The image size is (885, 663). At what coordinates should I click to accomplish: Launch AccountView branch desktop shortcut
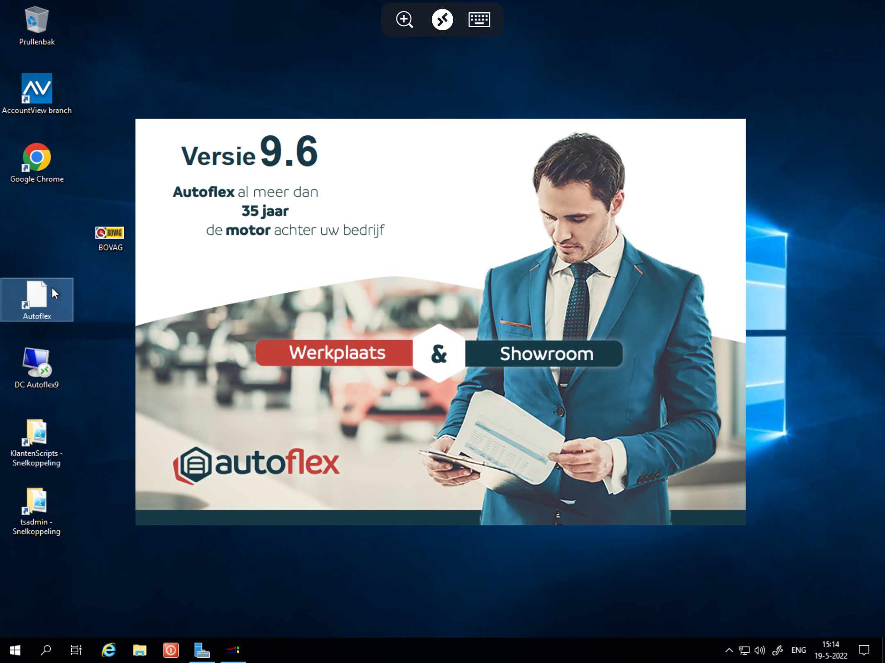pos(37,94)
